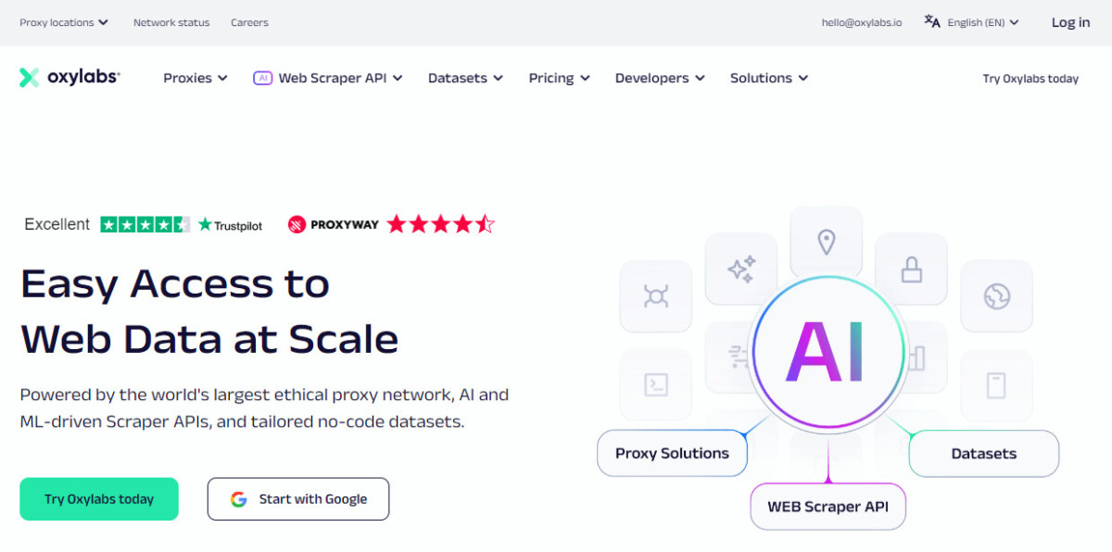Click the location pin icon tile
1112x552 pixels.
click(827, 243)
